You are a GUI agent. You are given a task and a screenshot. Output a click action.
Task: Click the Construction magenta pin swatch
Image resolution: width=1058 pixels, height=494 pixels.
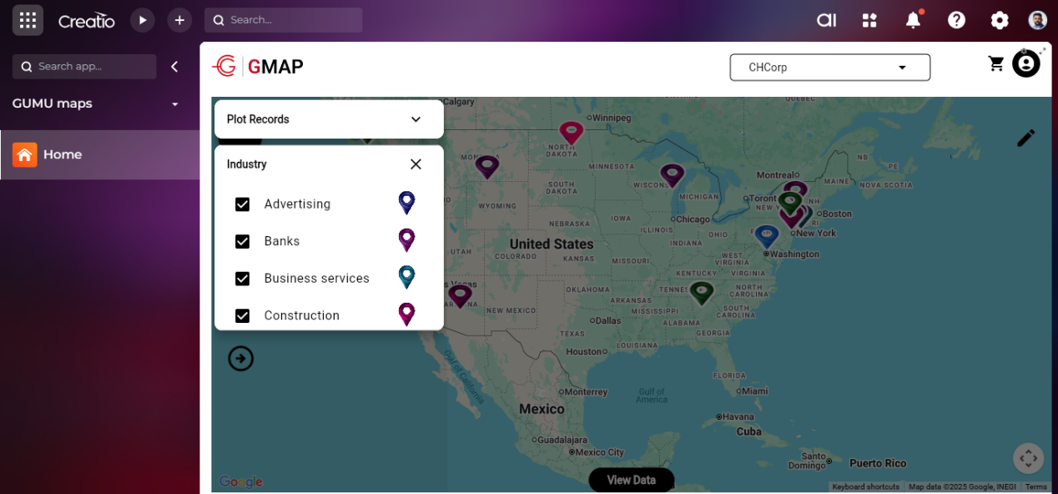[406, 314]
